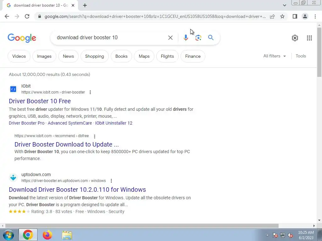The image size is (322, 241).
Task: Open the Chrome profile avatar menu
Action: click(x=305, y=16)
